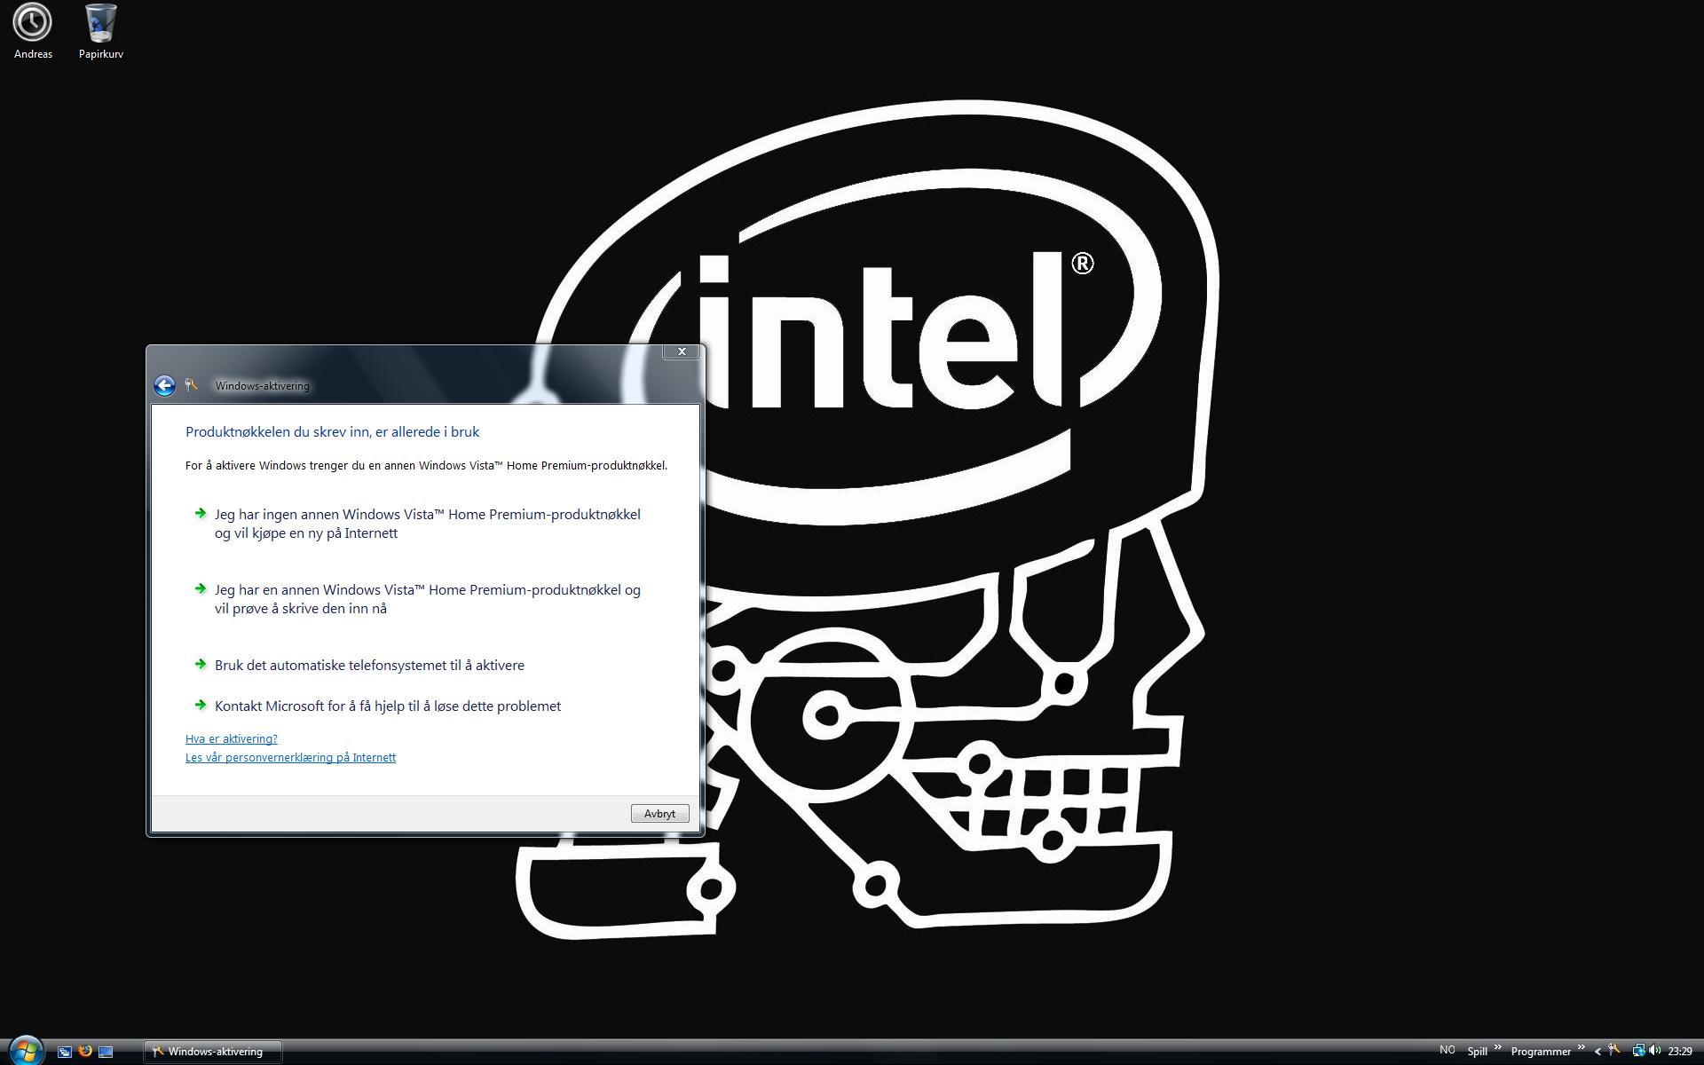
Task: Choose buy a new product key online
Action: [x=426, y=524]
